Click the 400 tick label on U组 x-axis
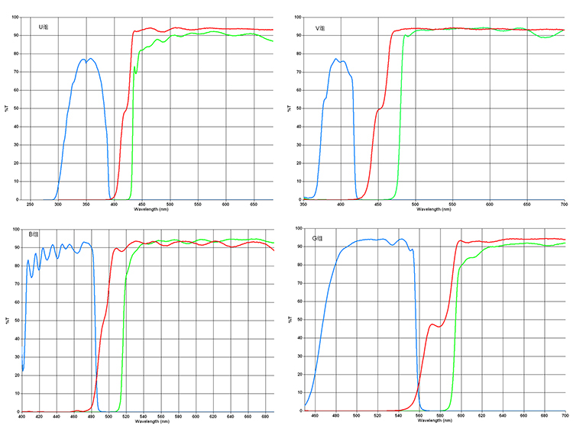Screen dimensions: 573x432 (x=114, y=205)
